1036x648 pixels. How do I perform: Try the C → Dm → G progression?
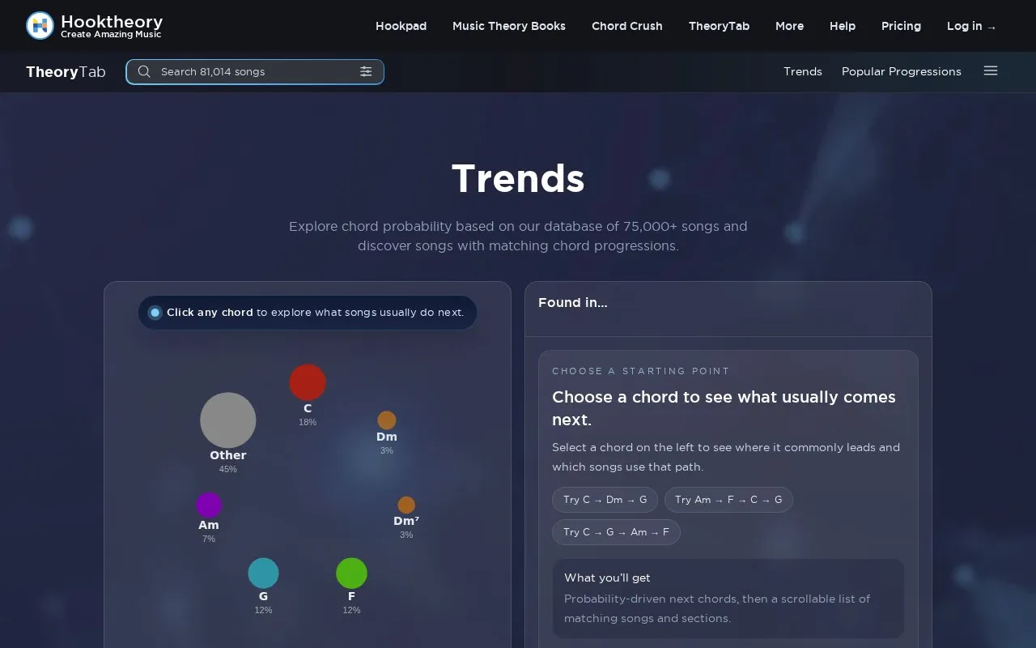605,500
